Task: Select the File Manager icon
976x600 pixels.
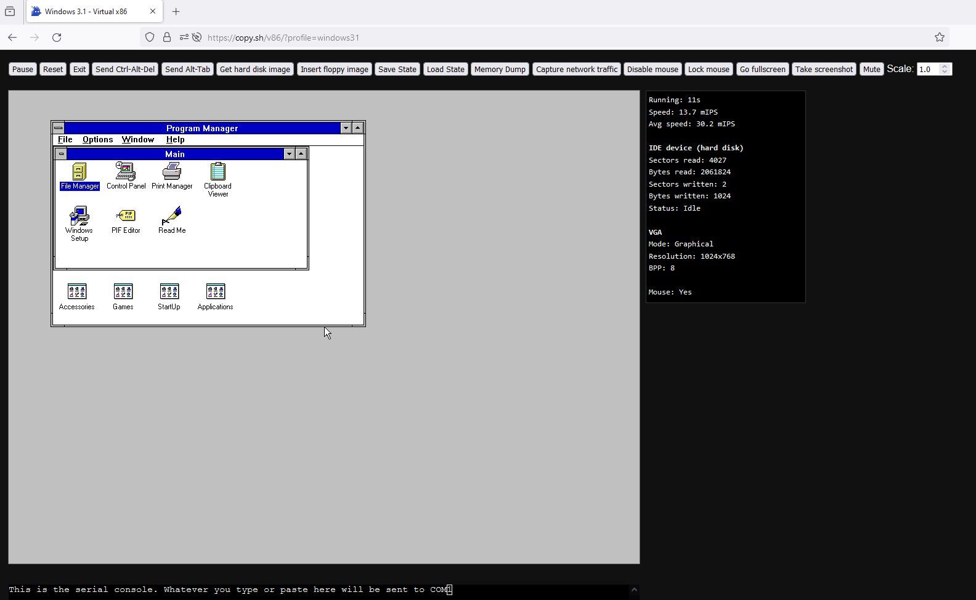Action: tap(79, 176)
